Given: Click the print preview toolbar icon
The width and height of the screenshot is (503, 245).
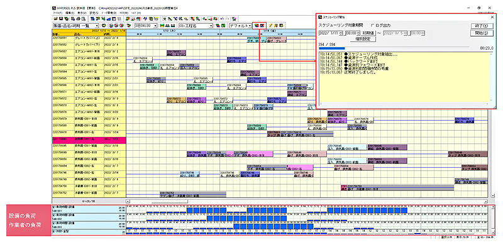Looking at the screenshot, I should [x=84, y=19].
